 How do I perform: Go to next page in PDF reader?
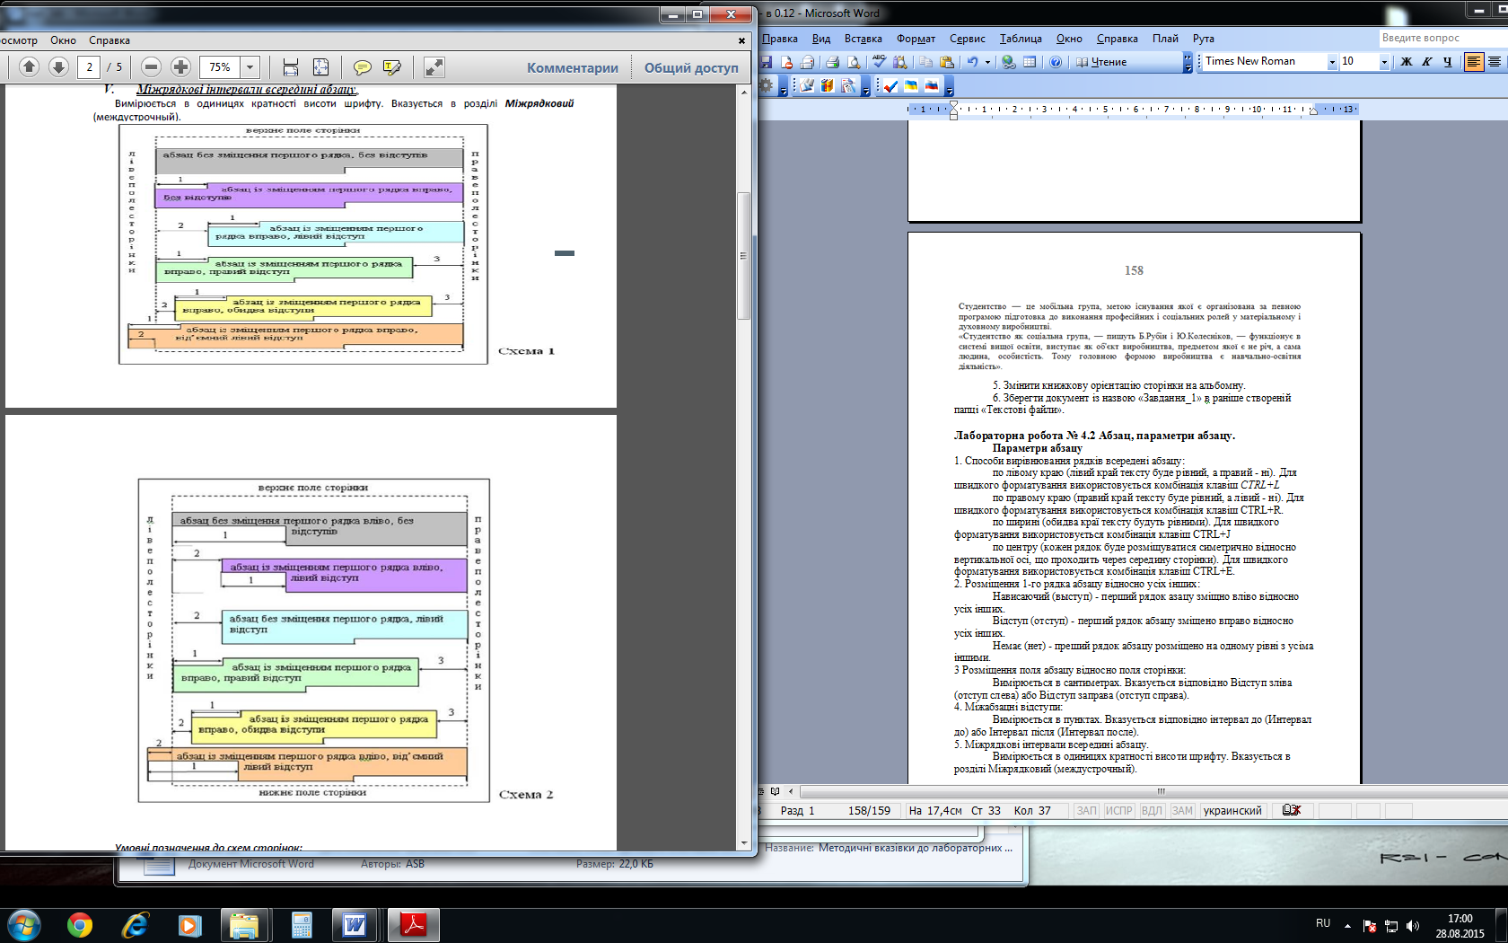coord(58,67)
